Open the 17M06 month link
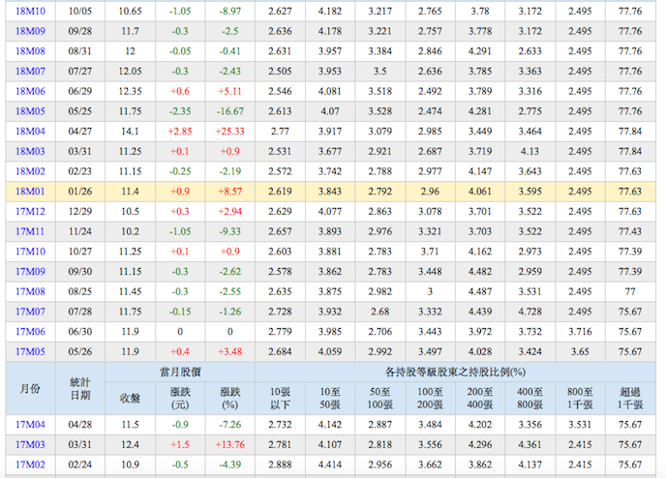Viewport: 666px width, 478px height. click(x=30, y=332)
